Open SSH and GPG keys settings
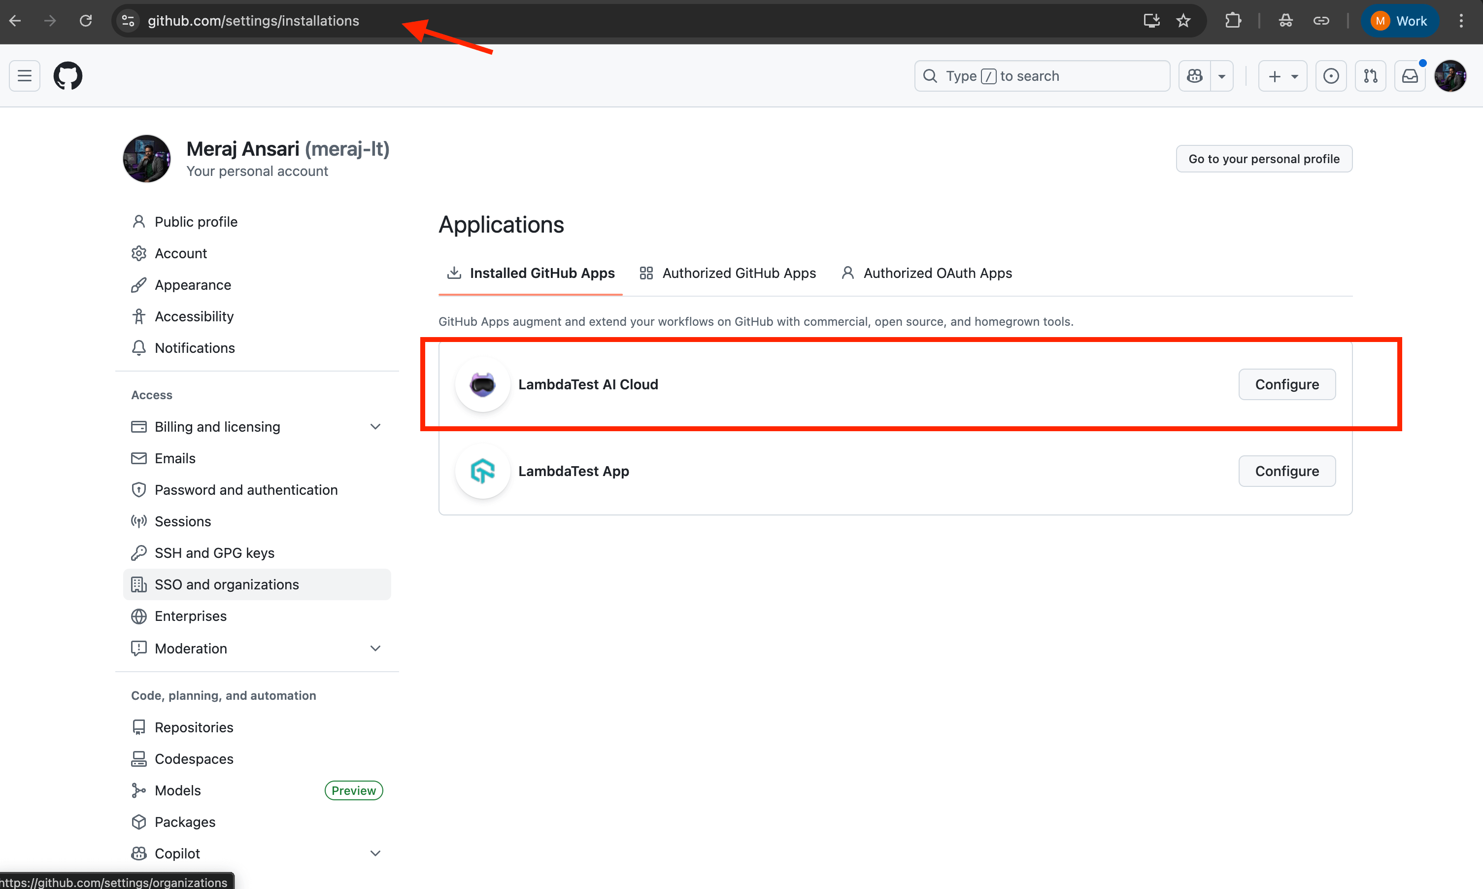Screen dimensions: 1483x889 [214, 553]
